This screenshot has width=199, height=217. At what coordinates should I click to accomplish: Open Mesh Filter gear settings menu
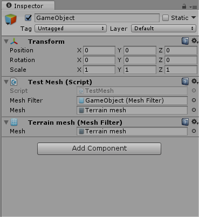click(x=195, y=122)
